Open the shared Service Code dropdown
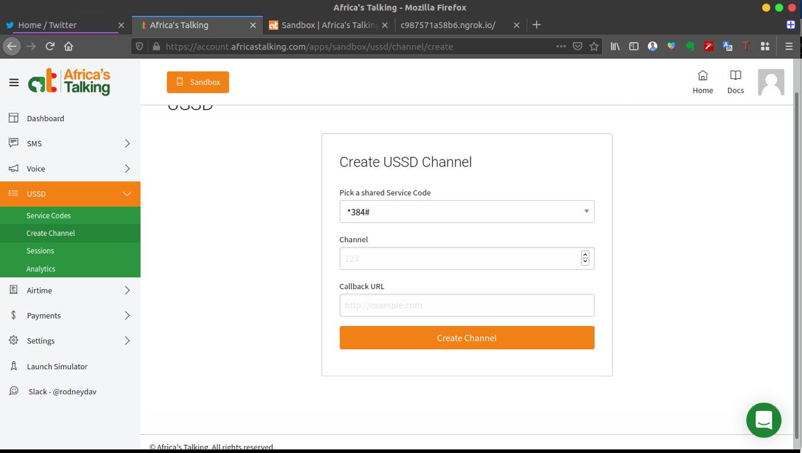 pos(467,211)
